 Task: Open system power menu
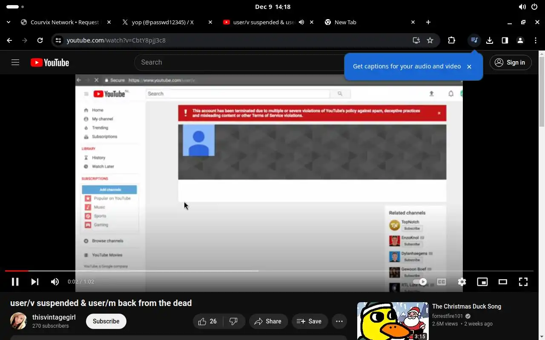point(534,7)
